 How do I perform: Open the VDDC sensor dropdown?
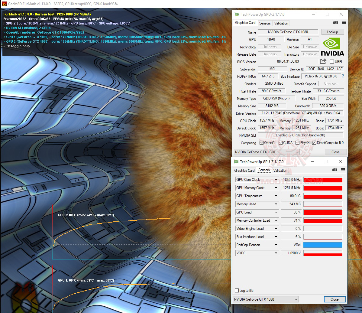(276, 253)
